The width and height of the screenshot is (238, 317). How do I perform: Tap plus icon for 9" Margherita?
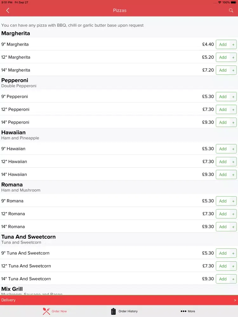tap(233, 44)
